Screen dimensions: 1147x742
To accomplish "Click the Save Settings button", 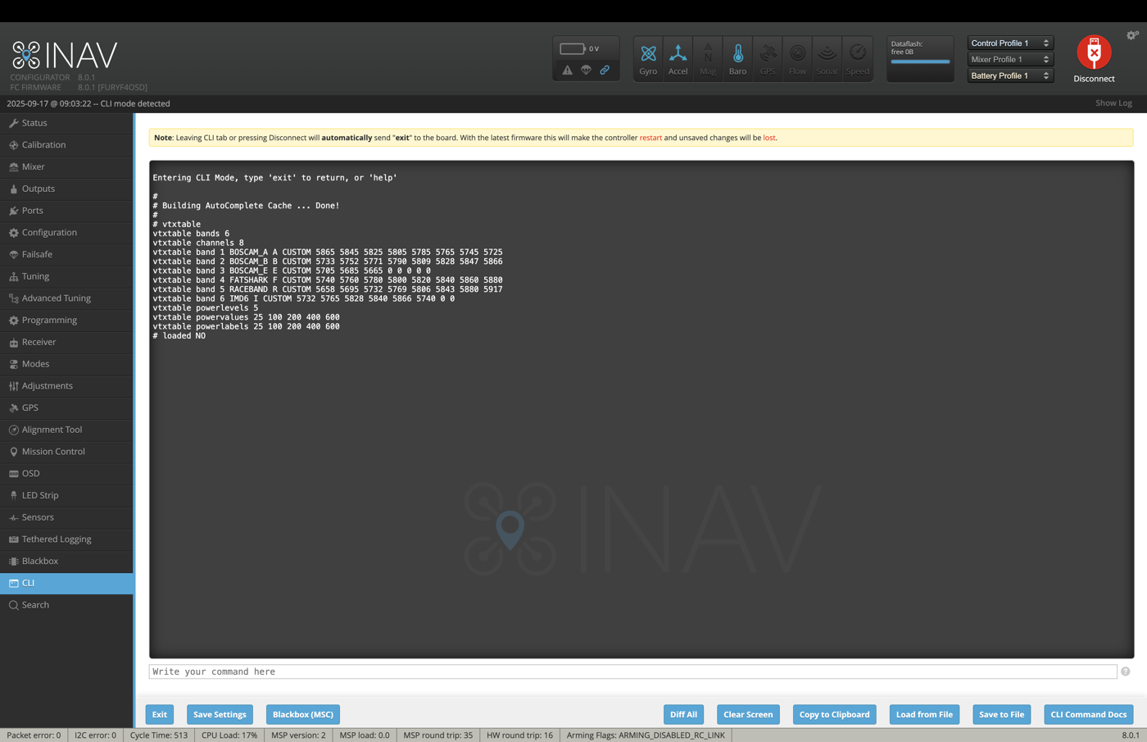I will click(x=220, y=714).
